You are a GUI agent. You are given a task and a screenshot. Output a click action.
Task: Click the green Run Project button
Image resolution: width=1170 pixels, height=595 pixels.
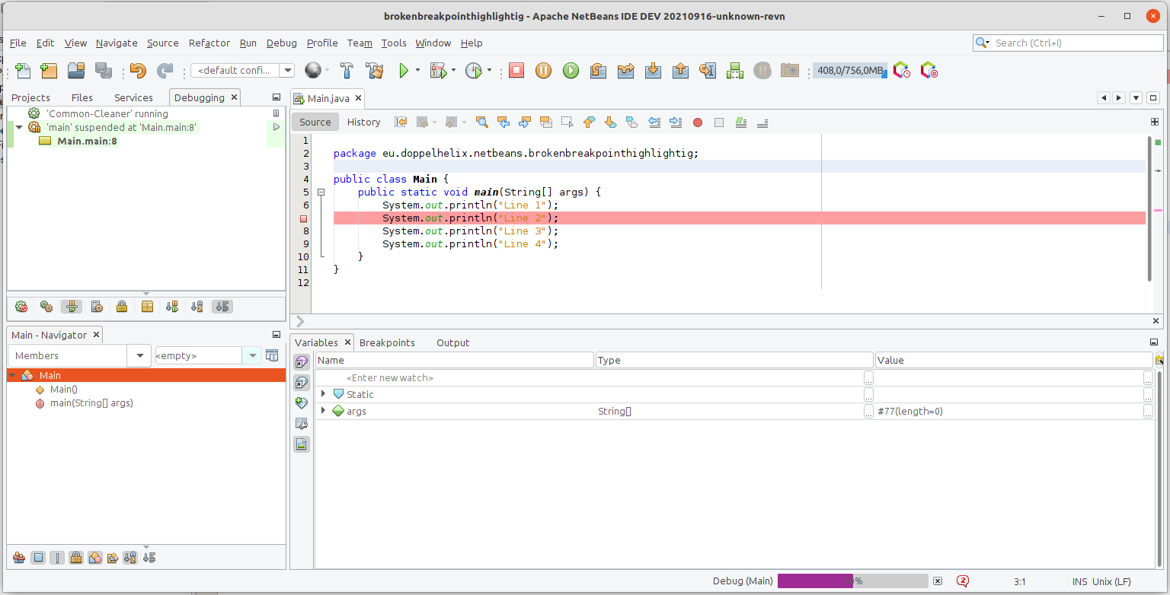pyautogui.click(x=404, y=71)
